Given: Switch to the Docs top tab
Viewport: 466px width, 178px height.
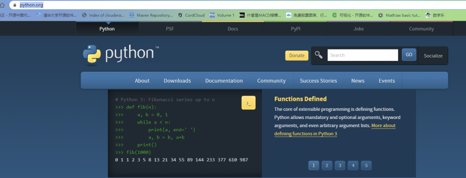Looking at the screenshot, I should [x=233, y=29].
